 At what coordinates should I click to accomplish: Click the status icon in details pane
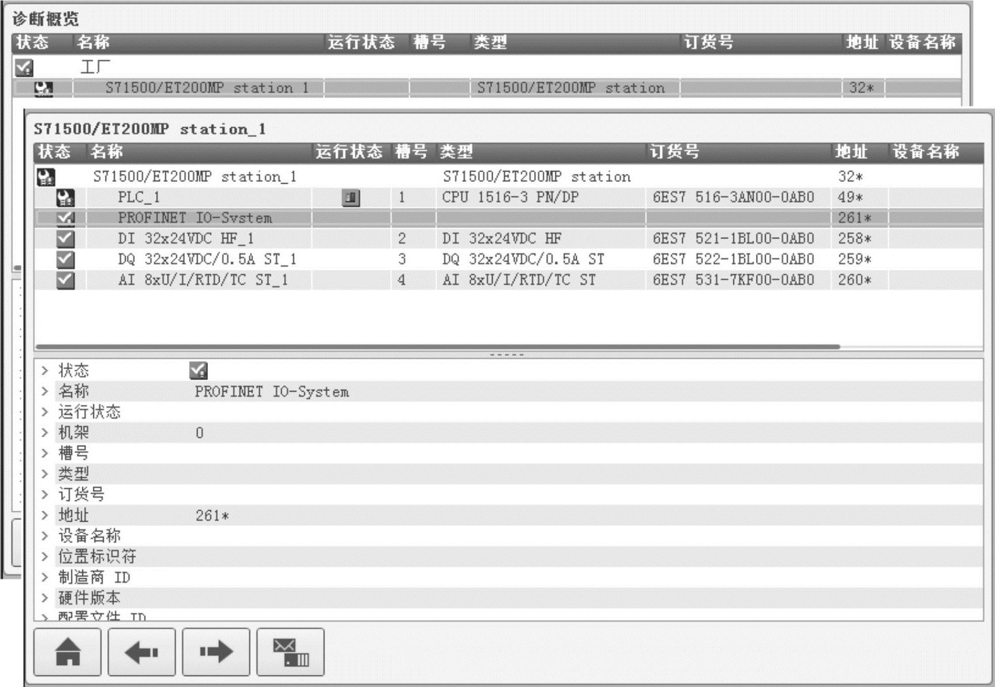(198, 370)
